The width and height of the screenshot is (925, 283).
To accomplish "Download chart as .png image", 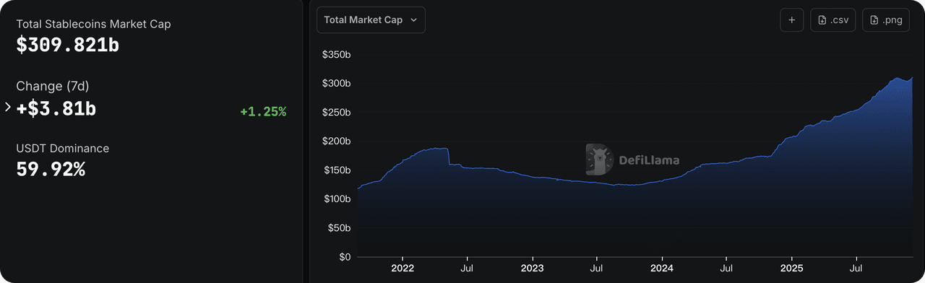I will [x=886, y=20].
